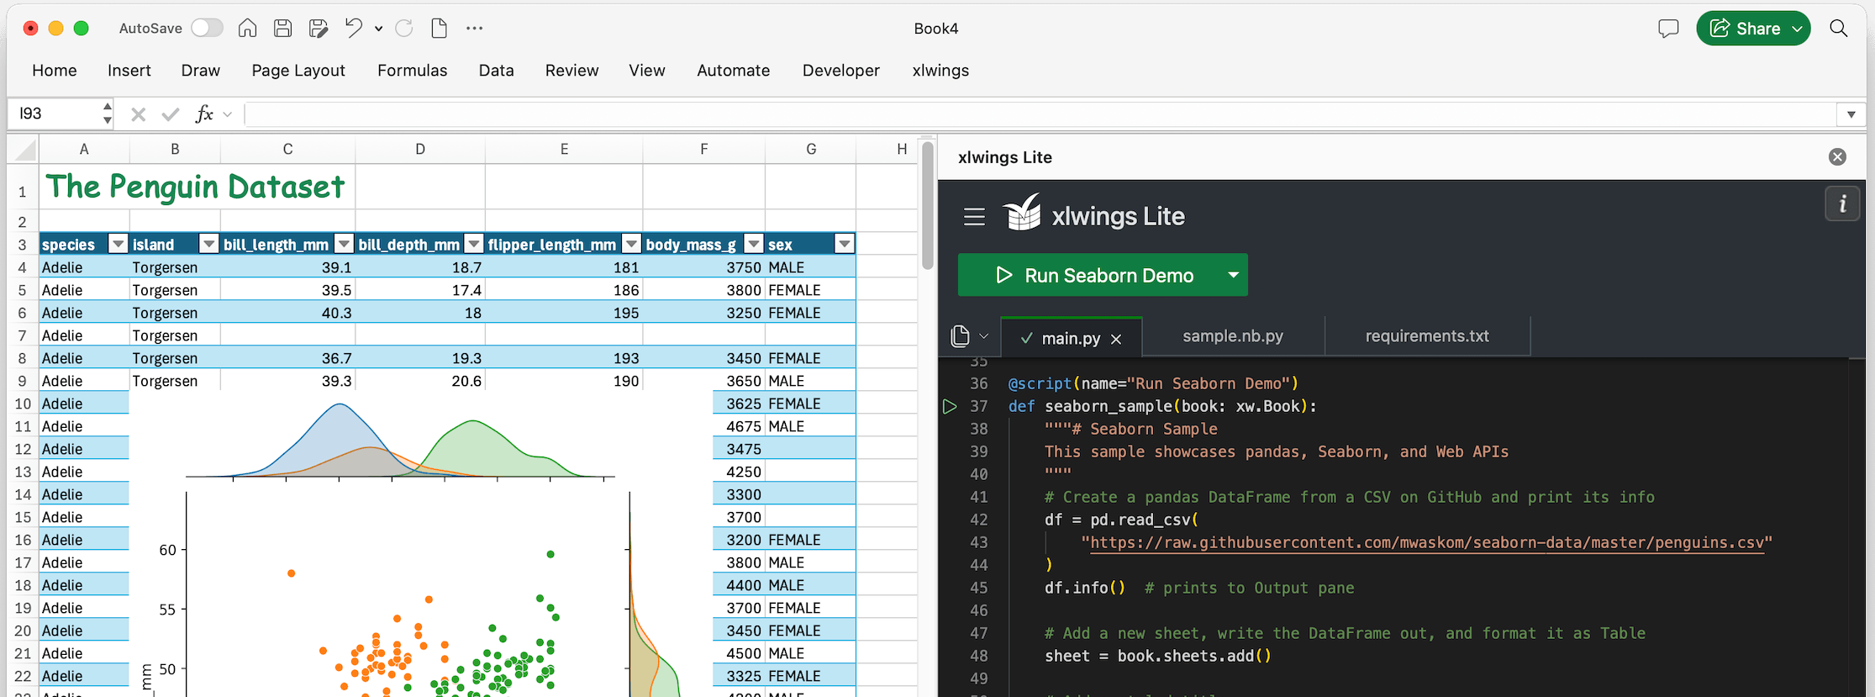Viewport: 1875px width, 697px height.
Task: Open the Undo history dropdown arrow
Action: point(379,29)
